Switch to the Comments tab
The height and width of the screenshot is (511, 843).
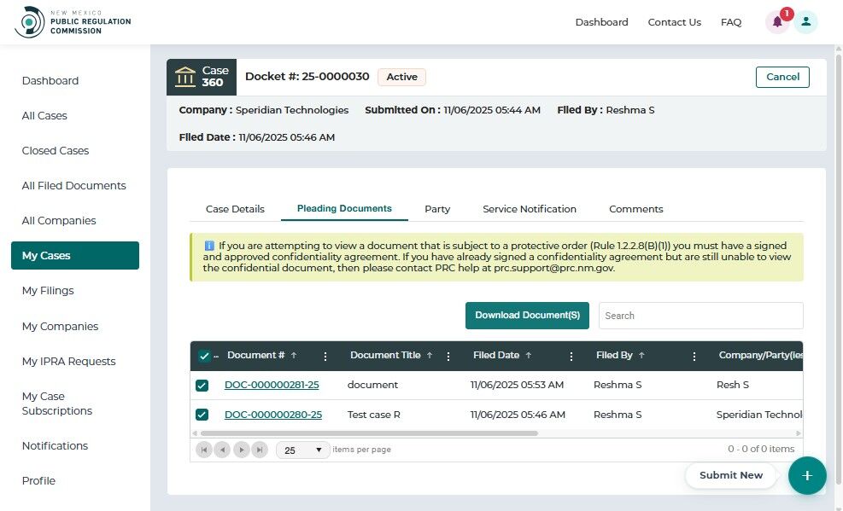pyautogui.click(x=635, y=209)
